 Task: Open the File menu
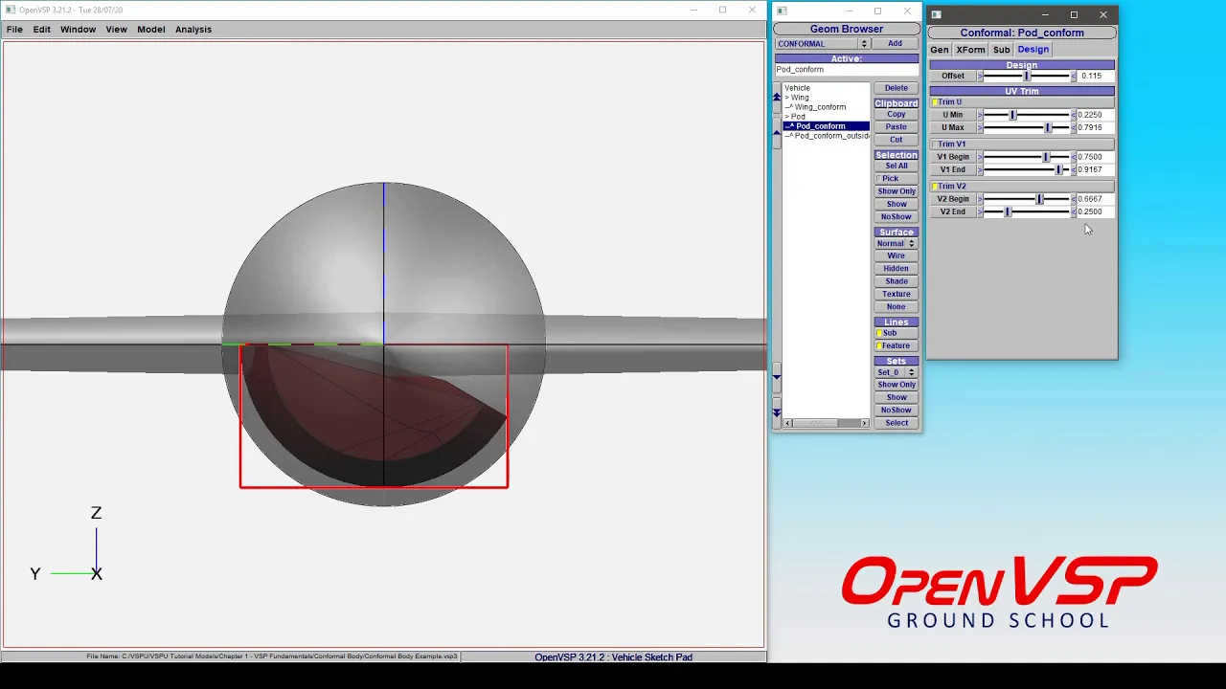(x=14, y=30)
